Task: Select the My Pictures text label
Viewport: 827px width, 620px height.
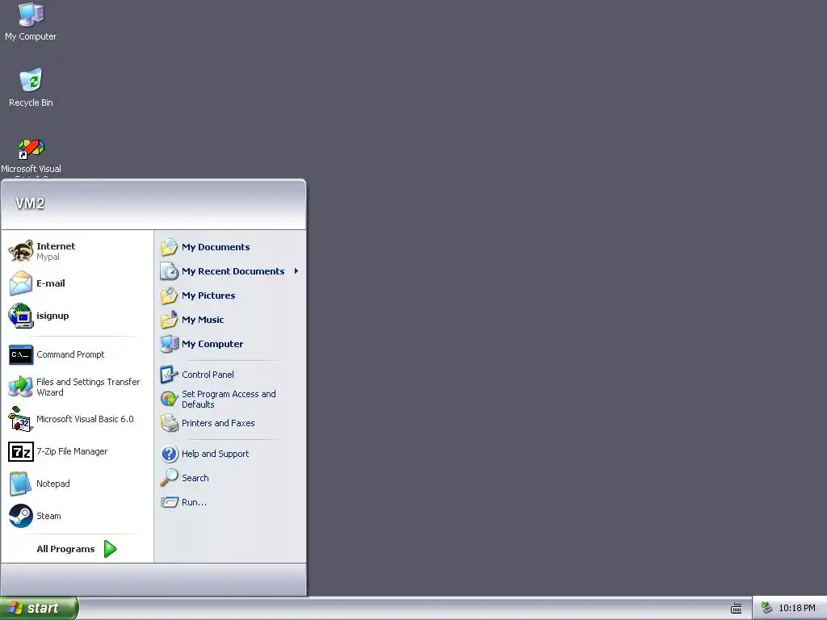Action: click(208, 295)
